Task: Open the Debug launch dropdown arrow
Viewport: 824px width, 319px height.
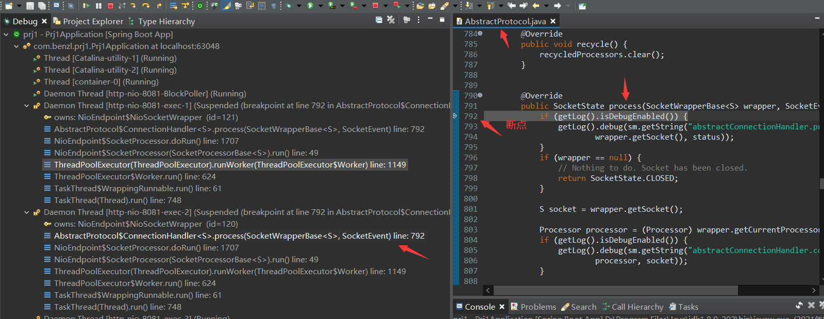Action: click(x=299, y=6)
